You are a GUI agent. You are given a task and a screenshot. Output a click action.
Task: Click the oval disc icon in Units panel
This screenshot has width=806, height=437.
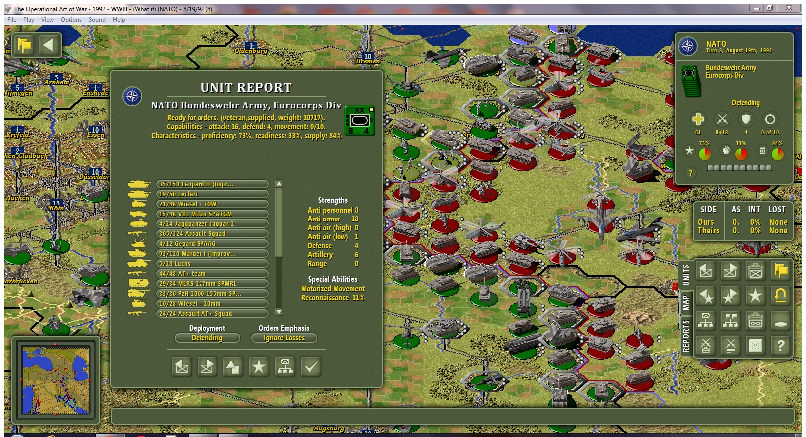780,321
